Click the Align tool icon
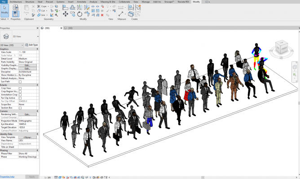 (x=66, y=8)
